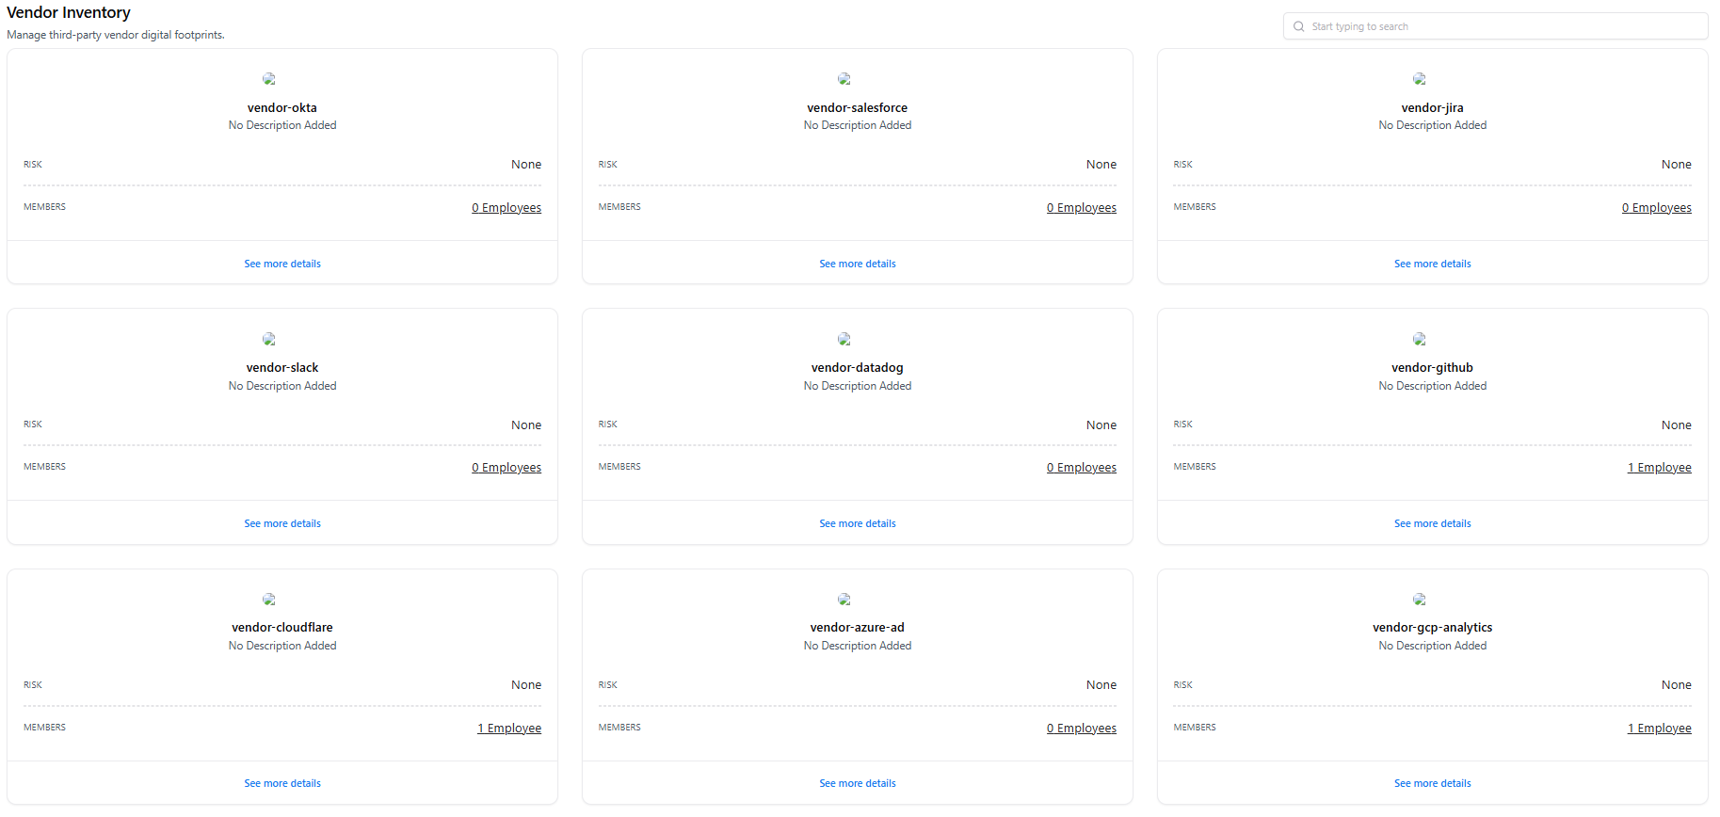The width and height of the screenshot is (1720, 817).
Task: Select the vendor-datadog card title
Action: pyautogui.click(x=858, y=368)
